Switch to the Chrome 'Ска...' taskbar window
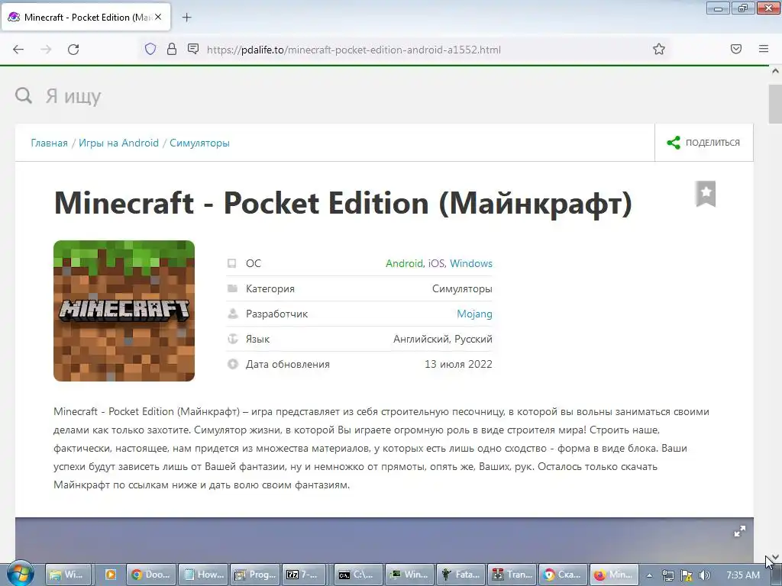782x586 pixels. (564, 575)
